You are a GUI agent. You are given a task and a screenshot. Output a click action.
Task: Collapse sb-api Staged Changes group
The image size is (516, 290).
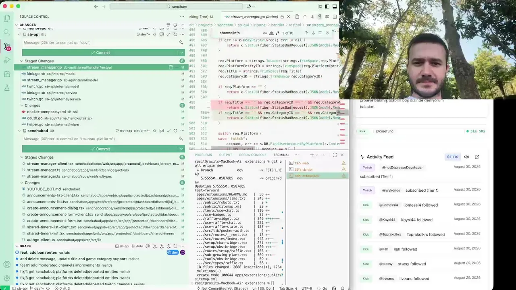coord(22,61)
